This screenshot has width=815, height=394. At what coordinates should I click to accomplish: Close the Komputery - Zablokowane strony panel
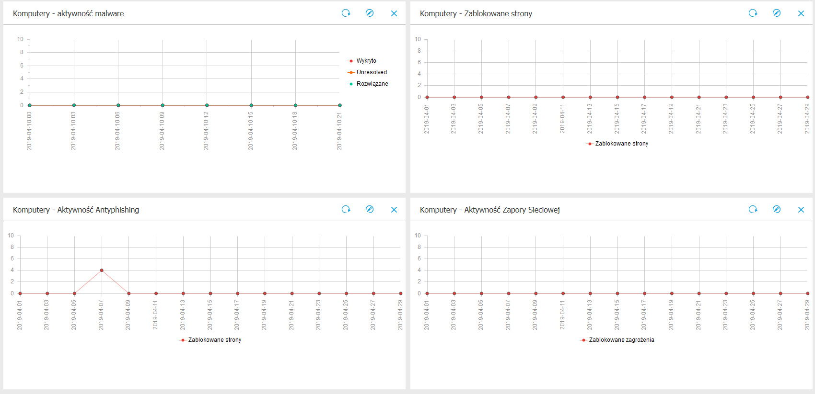click(x=801, y=13)
